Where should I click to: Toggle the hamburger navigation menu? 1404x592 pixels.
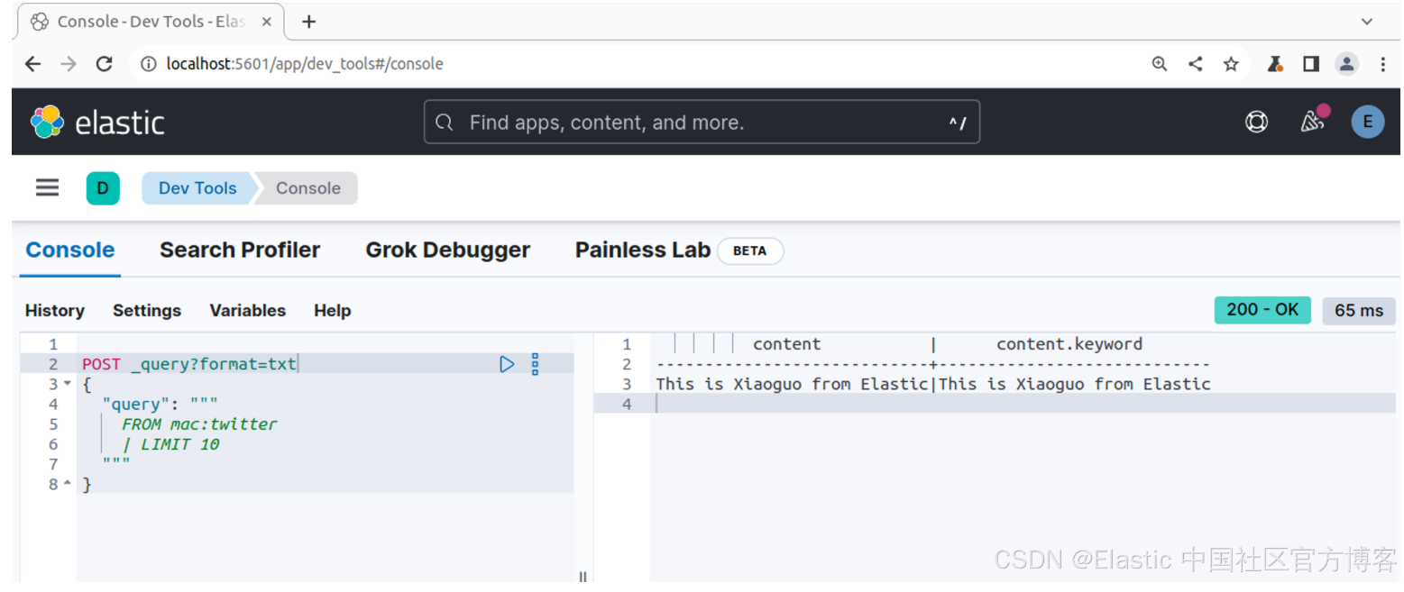pyautogui.click(x=47, y=187)
